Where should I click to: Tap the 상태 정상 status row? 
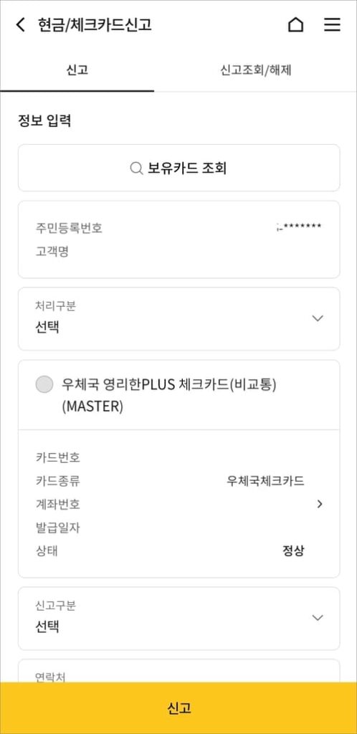170,550
